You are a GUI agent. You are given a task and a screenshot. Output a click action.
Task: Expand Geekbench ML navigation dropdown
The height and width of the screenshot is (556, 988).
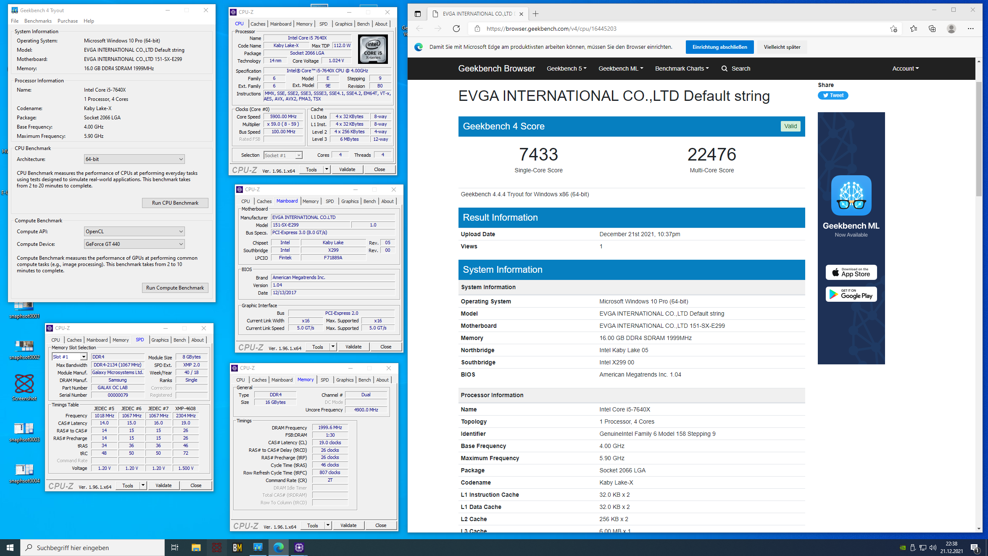point(621,69)
